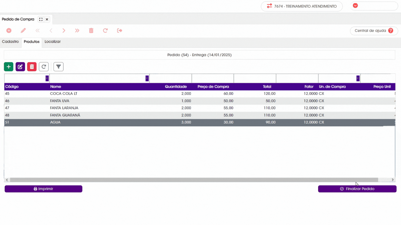Select the Pedido de Compra window tab
401x225 pixels.
tap(18, 19)
